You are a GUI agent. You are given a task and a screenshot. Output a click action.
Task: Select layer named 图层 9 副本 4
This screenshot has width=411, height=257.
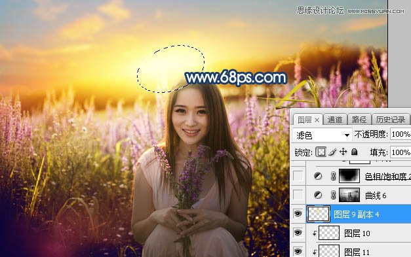click(x=356, y=214)
